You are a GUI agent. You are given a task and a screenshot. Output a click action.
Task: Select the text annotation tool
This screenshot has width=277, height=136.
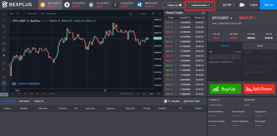(4, 38)
